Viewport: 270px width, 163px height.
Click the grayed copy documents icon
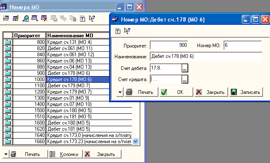73,18
